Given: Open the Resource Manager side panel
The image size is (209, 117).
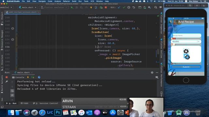Looking at the screenshot, I should 2,40.
